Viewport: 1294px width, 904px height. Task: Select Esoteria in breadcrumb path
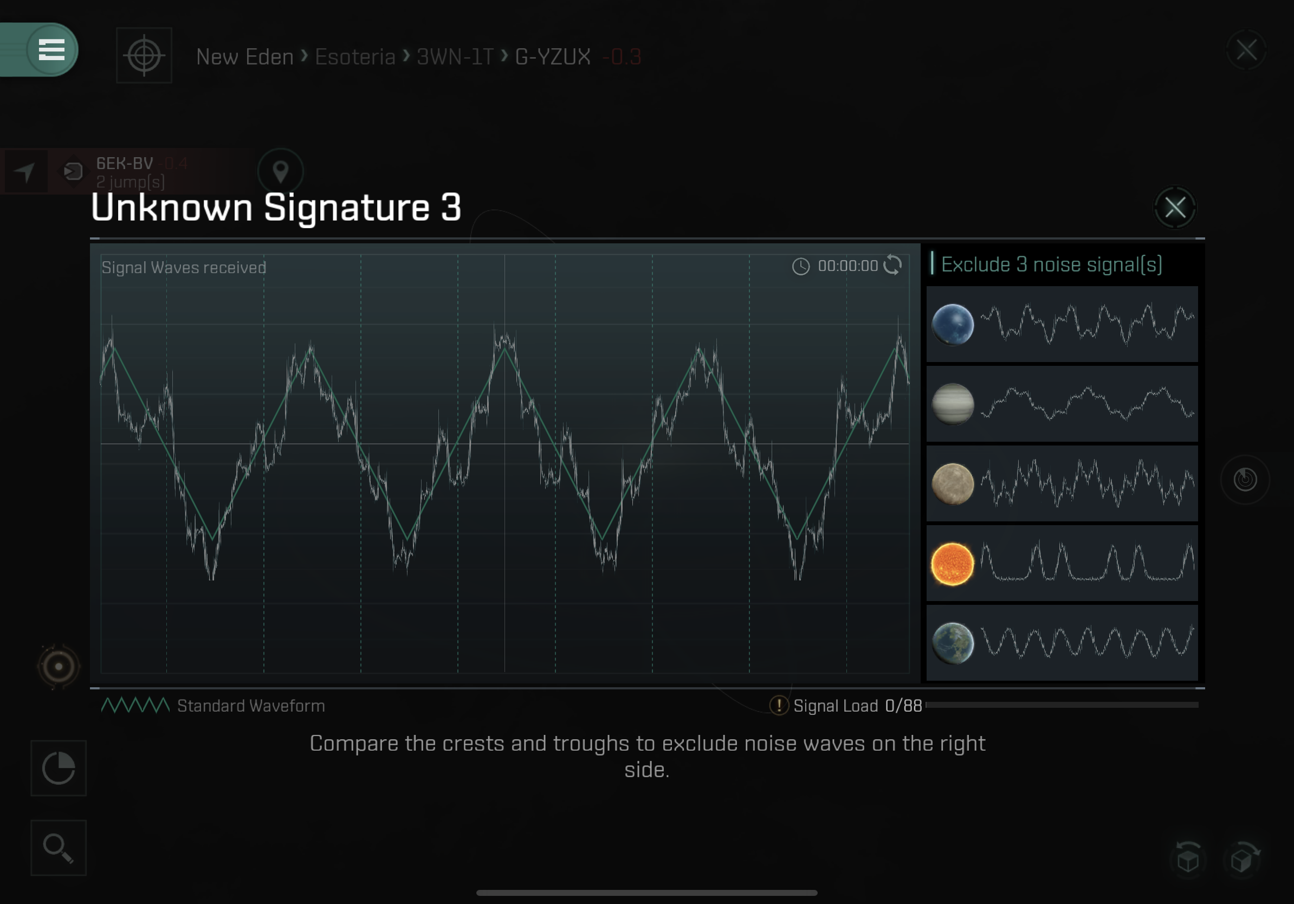point(355,57)
